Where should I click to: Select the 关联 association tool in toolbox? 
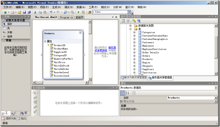tap(16, 32)
